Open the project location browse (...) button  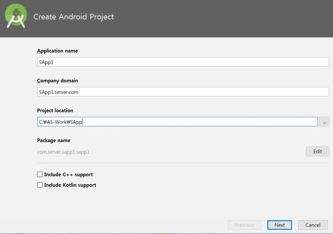[x=324, y=121]
